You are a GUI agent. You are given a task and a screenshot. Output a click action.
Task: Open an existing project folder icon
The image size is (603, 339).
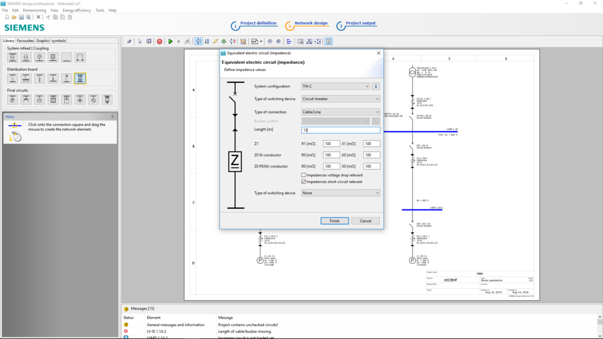[x=14, y=17]
